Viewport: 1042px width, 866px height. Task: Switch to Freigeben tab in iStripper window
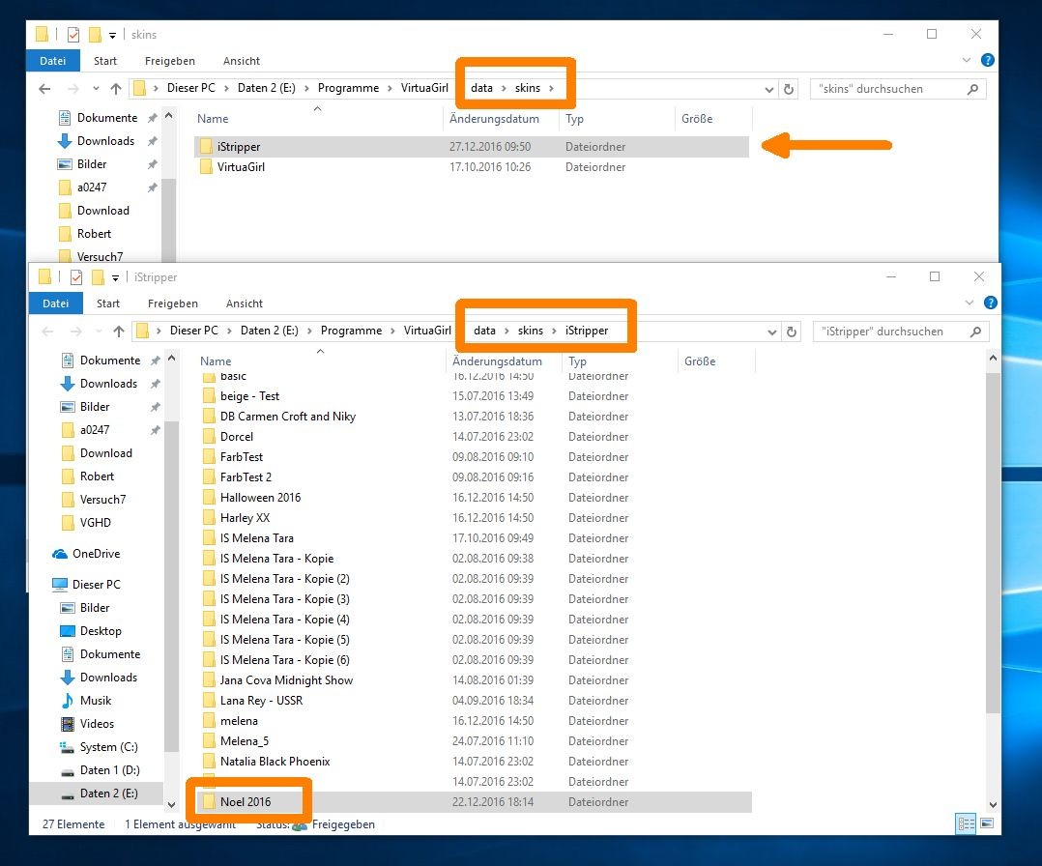coord(173,303)
